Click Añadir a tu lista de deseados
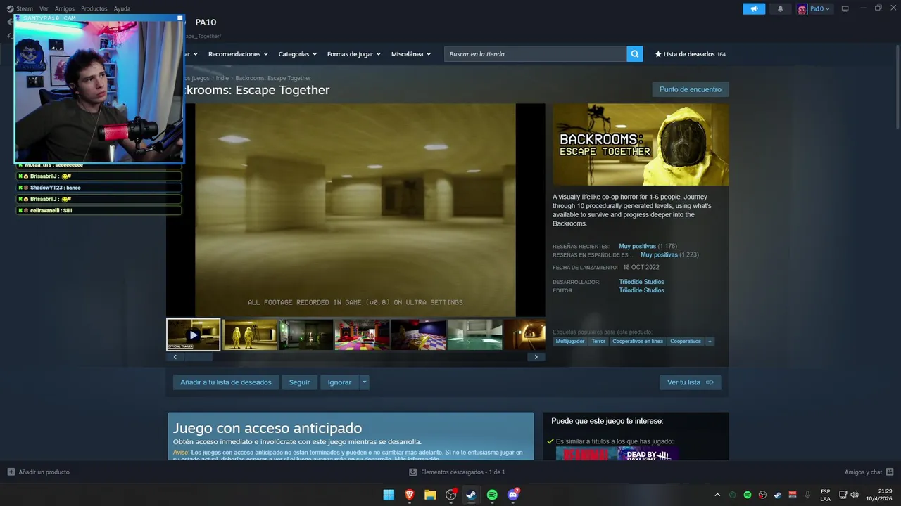Image resolution: width=901 pixels, height=506 pixels. (226, 382)
